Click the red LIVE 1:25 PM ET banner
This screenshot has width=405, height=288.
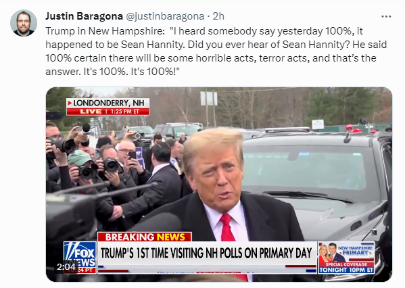pyautogui.click(x=108, y=112)
